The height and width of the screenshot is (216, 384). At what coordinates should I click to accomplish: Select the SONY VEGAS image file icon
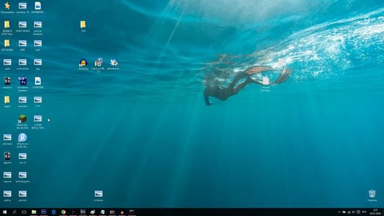click(23, 24)
